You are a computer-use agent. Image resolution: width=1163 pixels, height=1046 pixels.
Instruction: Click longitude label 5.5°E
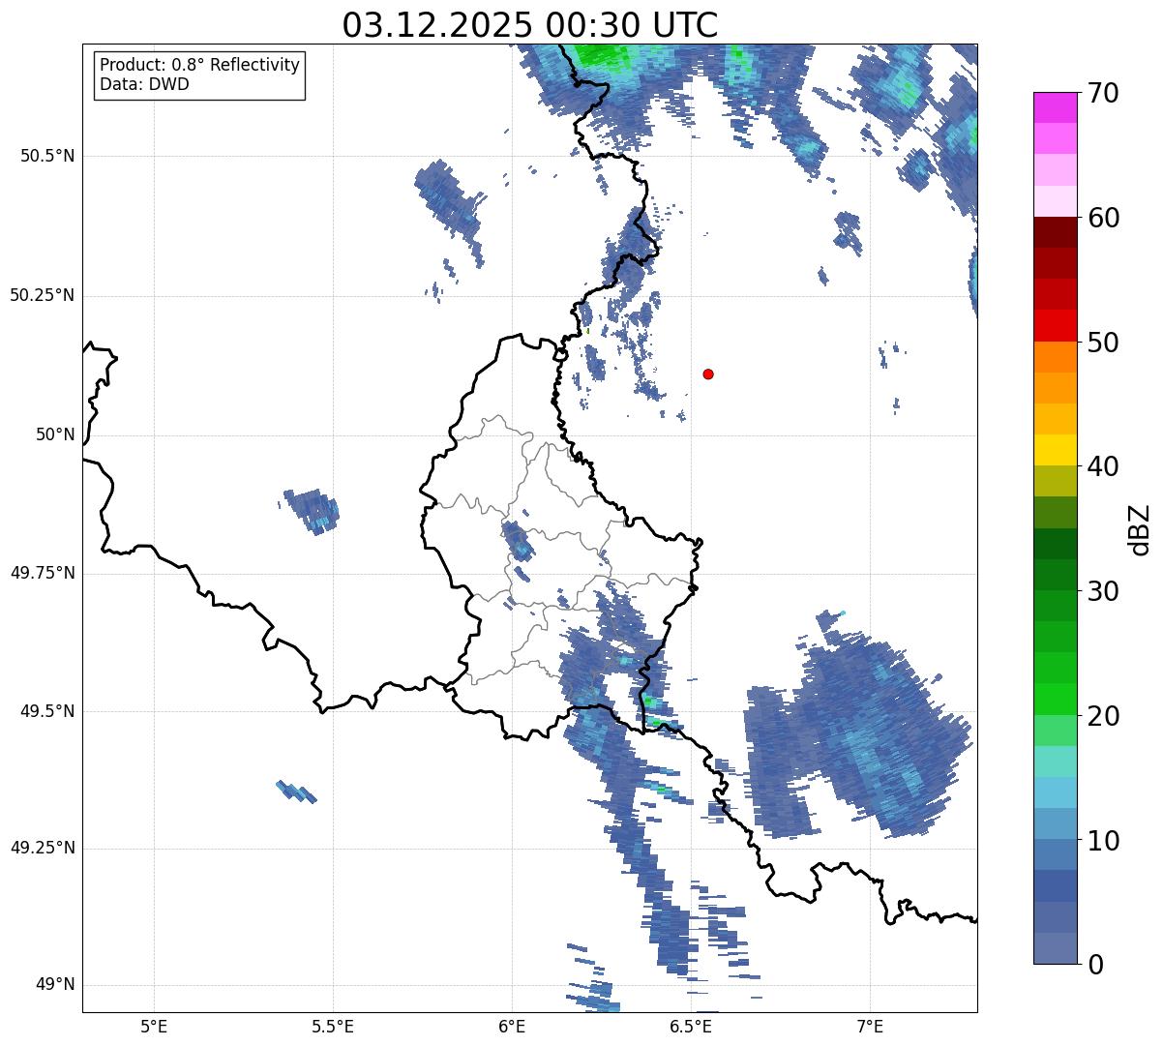[x=333, y=1026]
